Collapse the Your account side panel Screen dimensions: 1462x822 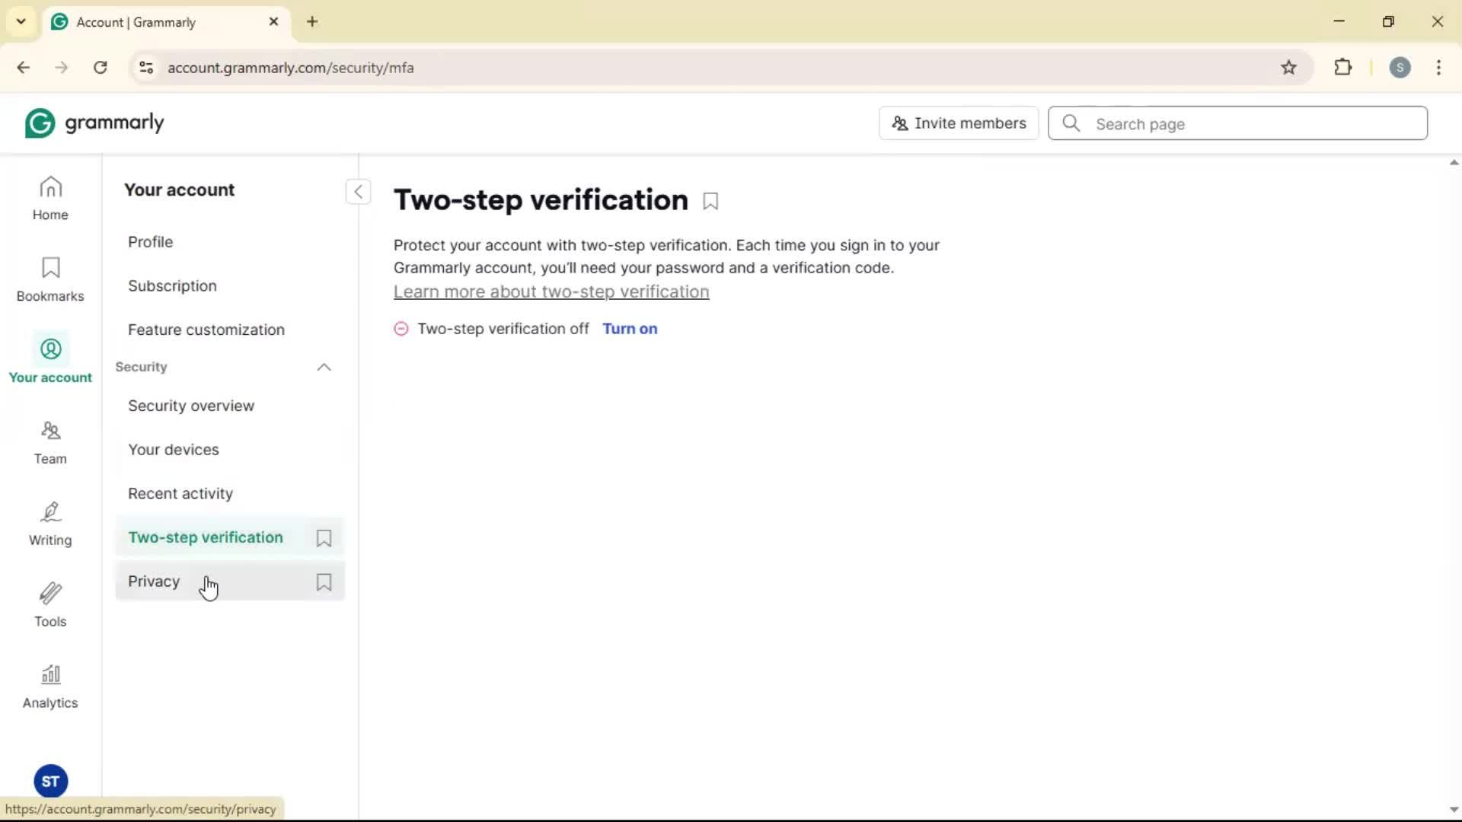pyautogui.click(x=358, y=192)
